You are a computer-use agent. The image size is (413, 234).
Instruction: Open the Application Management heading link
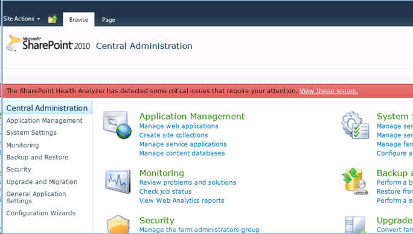pos(192,116)
